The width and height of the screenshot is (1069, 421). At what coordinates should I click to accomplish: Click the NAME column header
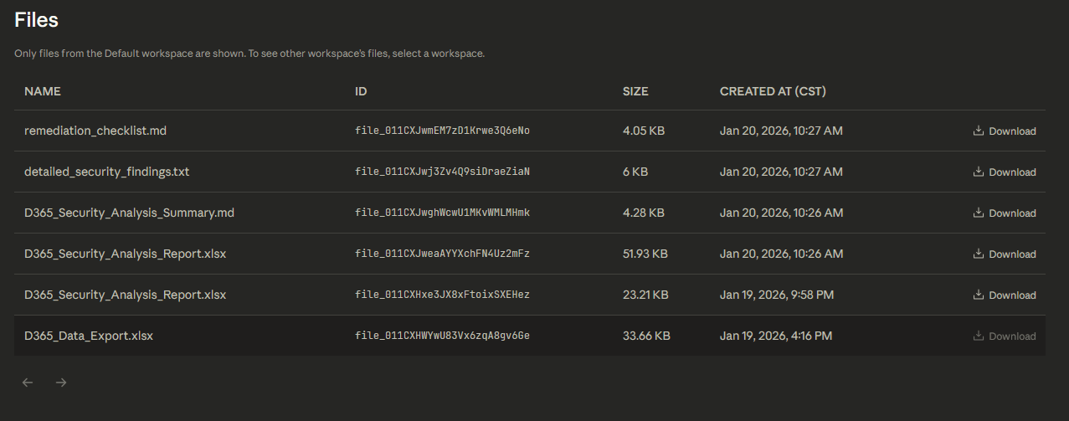tap(43, 91)
